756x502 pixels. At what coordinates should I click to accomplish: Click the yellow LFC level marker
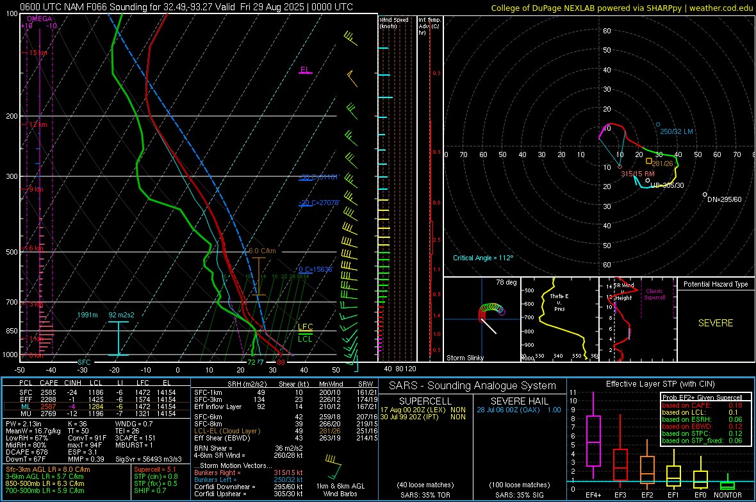click(x=305, y=327)
